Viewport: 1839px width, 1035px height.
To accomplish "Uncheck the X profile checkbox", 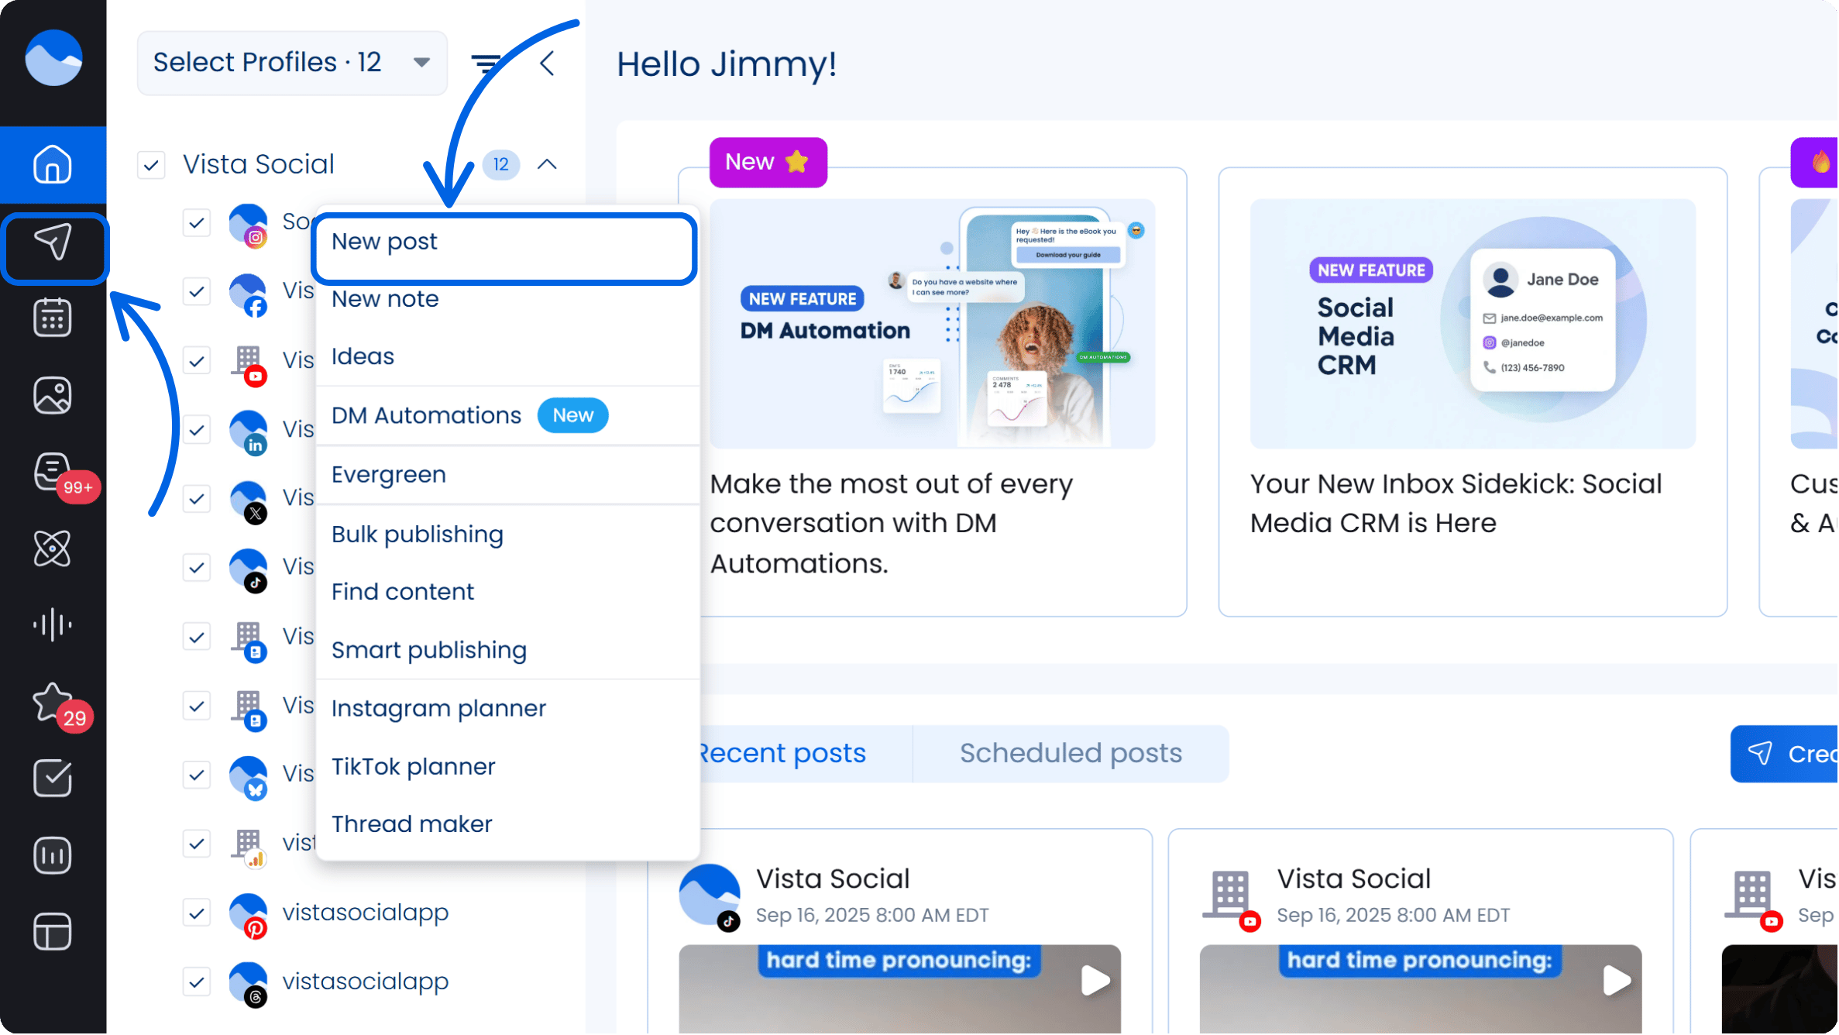I will click(x=197, y=499).
